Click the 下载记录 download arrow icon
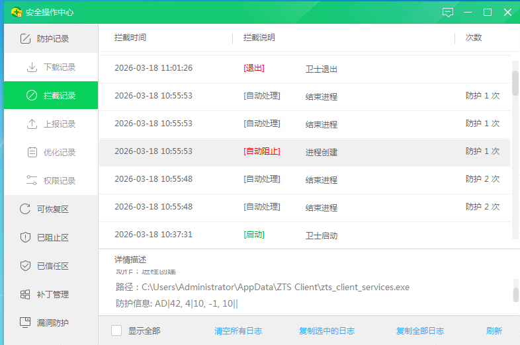Image resolution: width=520 pixels, height=345 pixels. pyautogui.click(x=32, y=67)
